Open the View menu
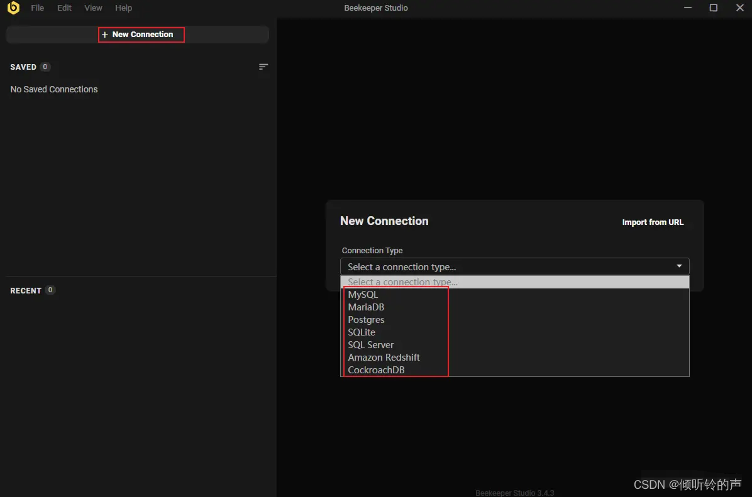Image resolution: width=752 pixels, height=497 pixels. (93, 8)
